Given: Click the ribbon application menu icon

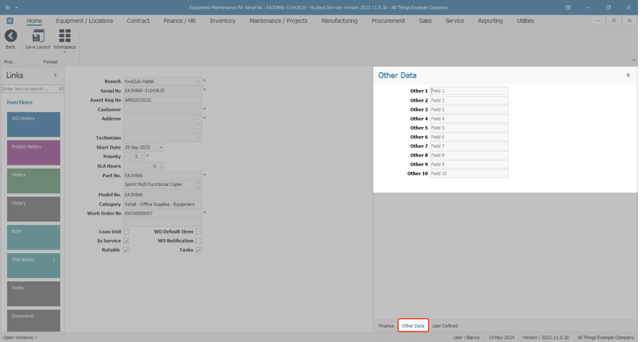Looking at the screenshot, I should point(10,21).
